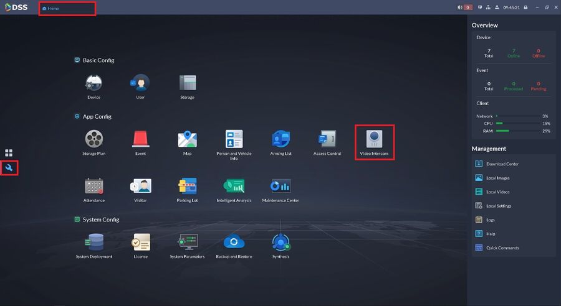Screen dimensions: 561x306
Task: Open the Access Control module
Action: pyautogui.click(x=327, y=142)
